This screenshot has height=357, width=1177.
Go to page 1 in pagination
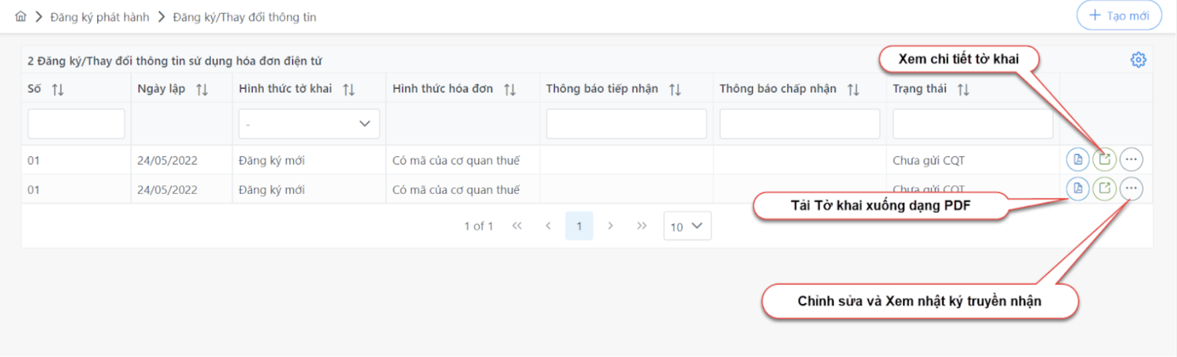click(579, 226)
